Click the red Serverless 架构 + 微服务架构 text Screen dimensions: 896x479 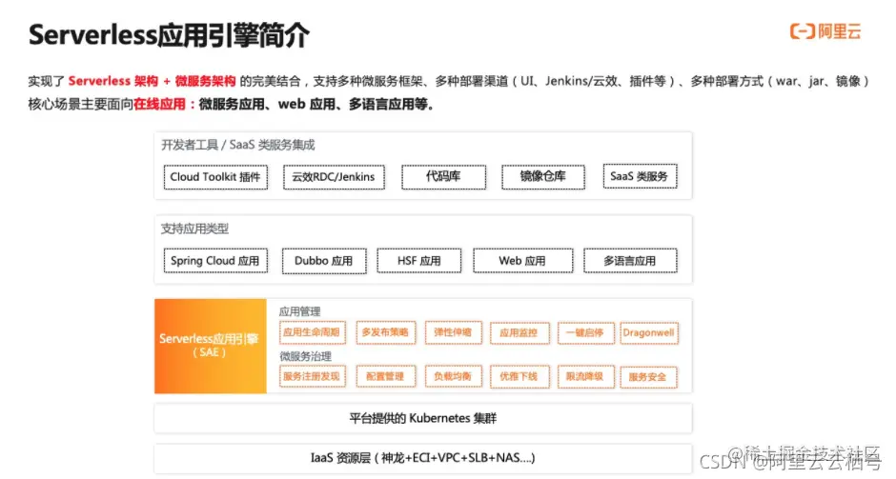(x=152, y=81)
